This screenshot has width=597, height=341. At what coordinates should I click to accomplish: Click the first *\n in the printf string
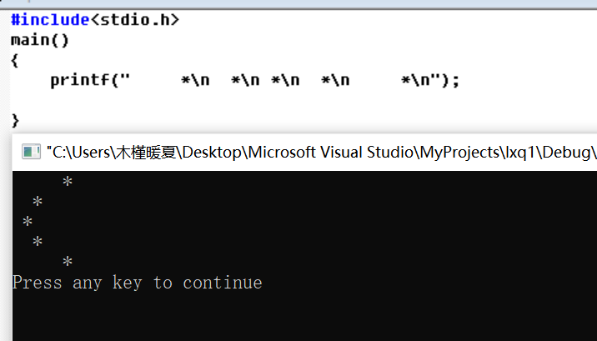point(195,80)
